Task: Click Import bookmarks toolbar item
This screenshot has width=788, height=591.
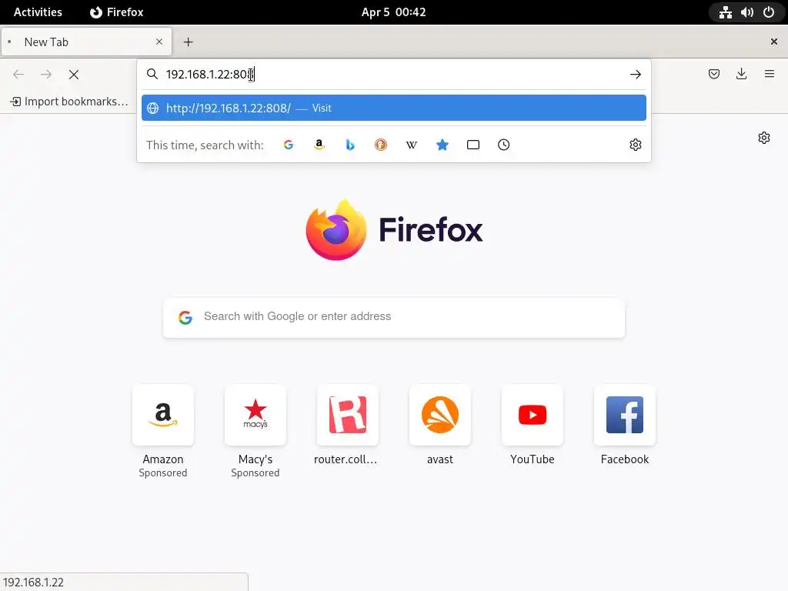Action: click(68, 102)
